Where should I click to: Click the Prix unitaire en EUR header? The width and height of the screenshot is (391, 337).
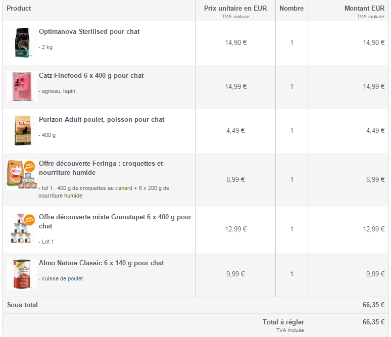(235, 9)
